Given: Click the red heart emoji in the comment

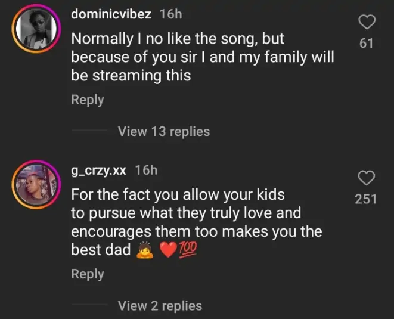Looking at the screenshot, I should (169, 250).
